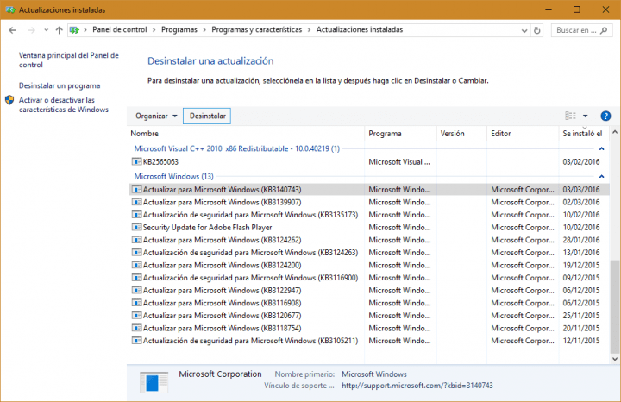Image resolution: width=621 pixels, height=402 pixels.
Task: Open the address bar history dropdown
Action: tap(524, 30)
